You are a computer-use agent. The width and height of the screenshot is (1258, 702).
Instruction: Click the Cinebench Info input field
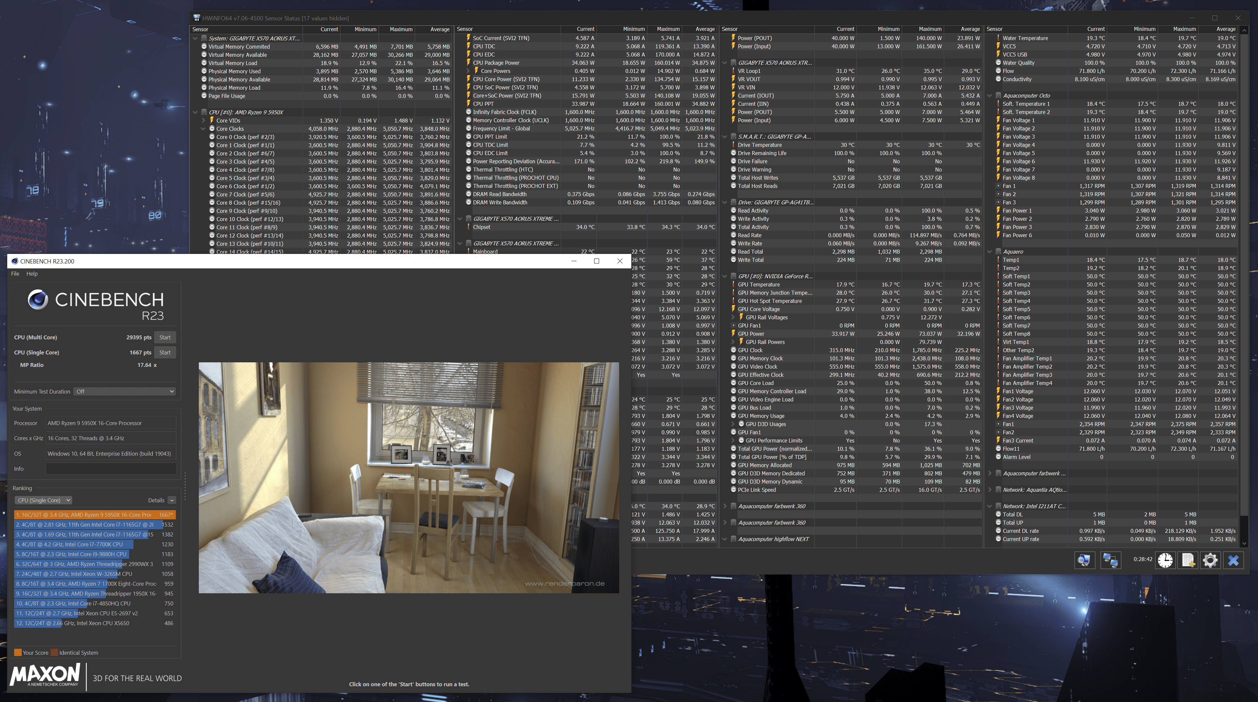(x=111, y=469)
